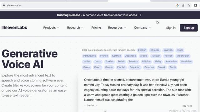The width and height of the screenshot is (200, 112).
Task: Select the Turkish language chip
Action: coord(109,62)
